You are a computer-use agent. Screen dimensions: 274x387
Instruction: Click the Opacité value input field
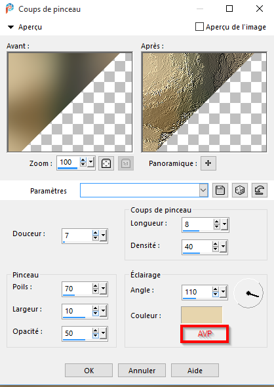[x=77, y=333]
